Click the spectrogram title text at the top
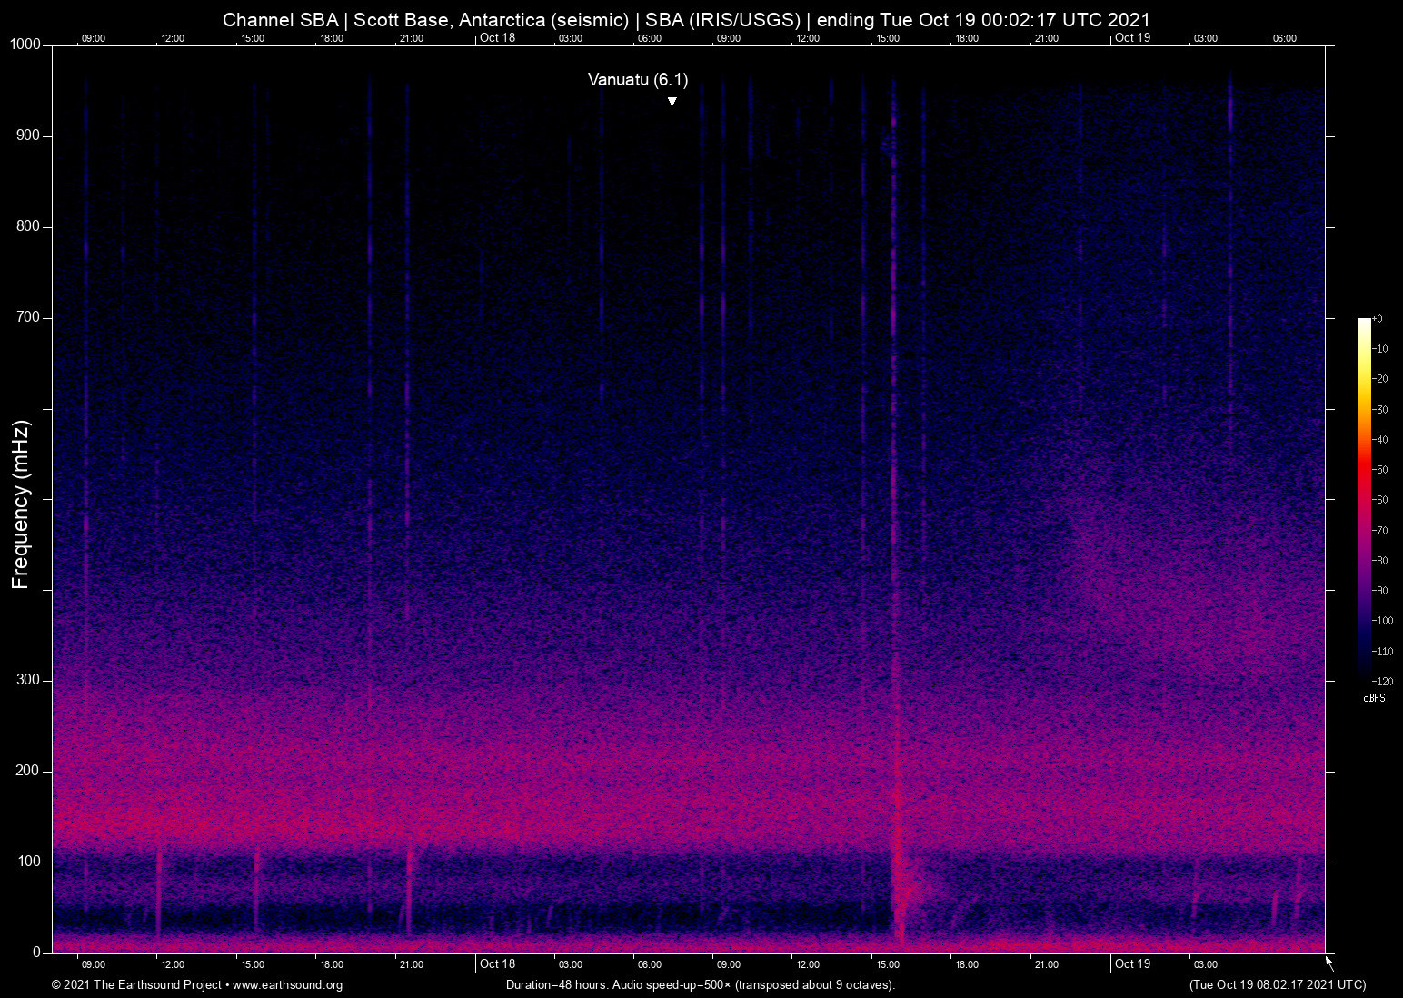 pos(686,20)
